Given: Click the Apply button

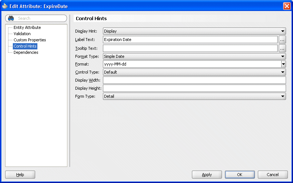Looking at the screenshot, I should pos(207,175).
